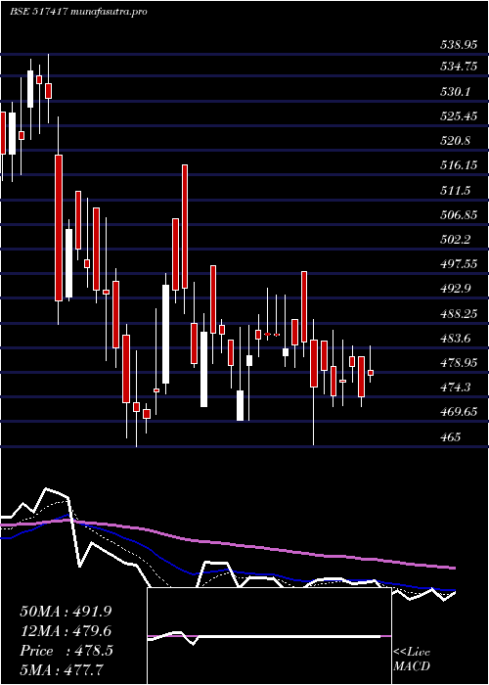Click the 50MA : 491.9 readout

point(66,612)
